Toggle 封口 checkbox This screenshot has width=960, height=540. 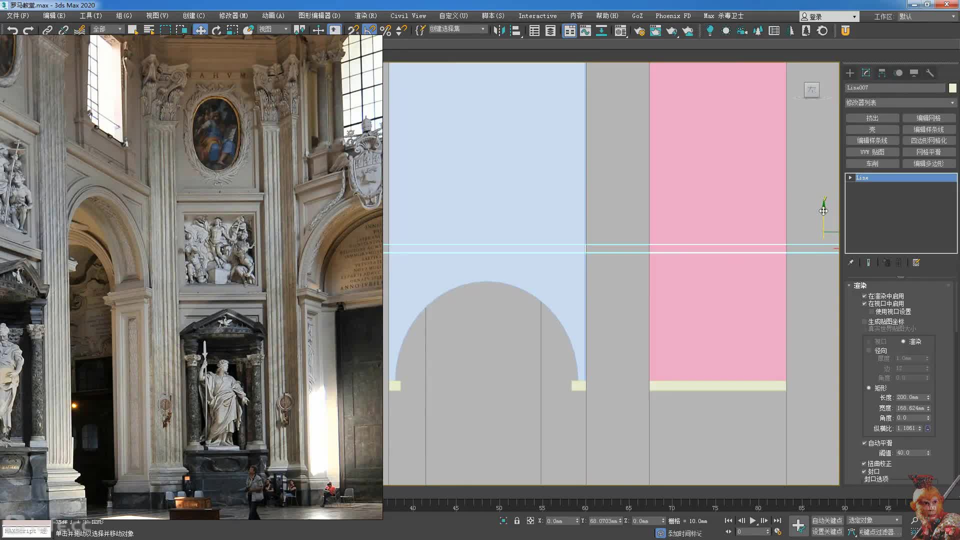pos(864,471)
